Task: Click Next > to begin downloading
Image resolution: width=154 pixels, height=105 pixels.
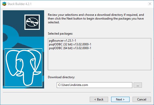Action: pyautogui.click(x=120, y=99)
